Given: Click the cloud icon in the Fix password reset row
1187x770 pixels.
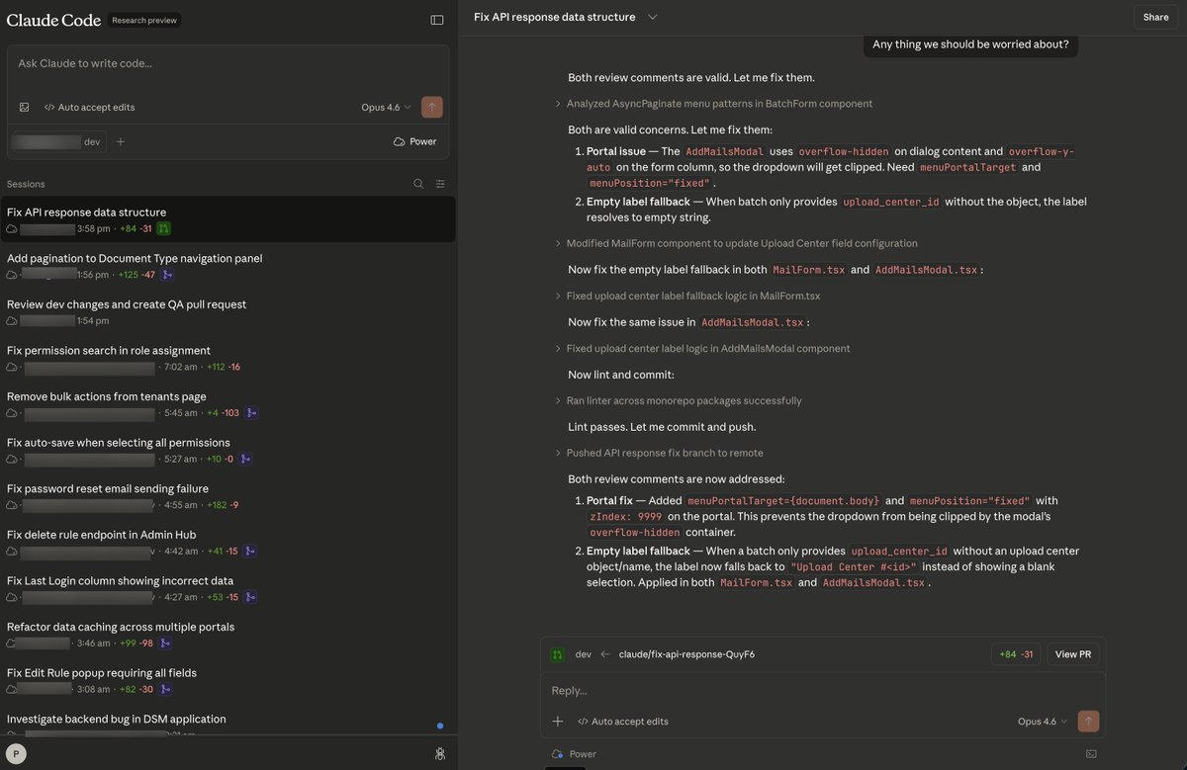Looking at the screenshot, I should click(12, 505).
